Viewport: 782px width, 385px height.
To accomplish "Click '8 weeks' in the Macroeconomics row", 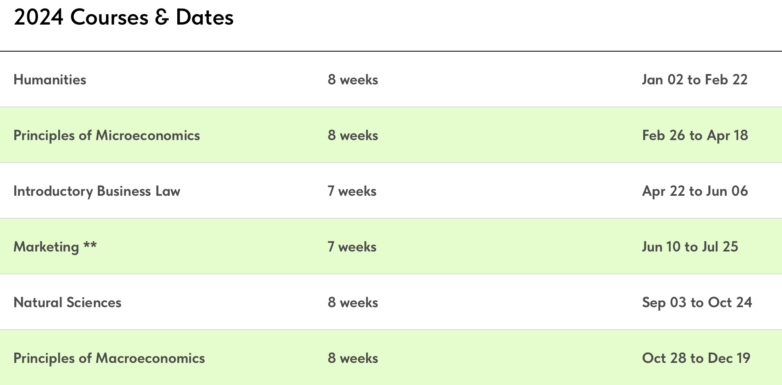I will 353,358.
